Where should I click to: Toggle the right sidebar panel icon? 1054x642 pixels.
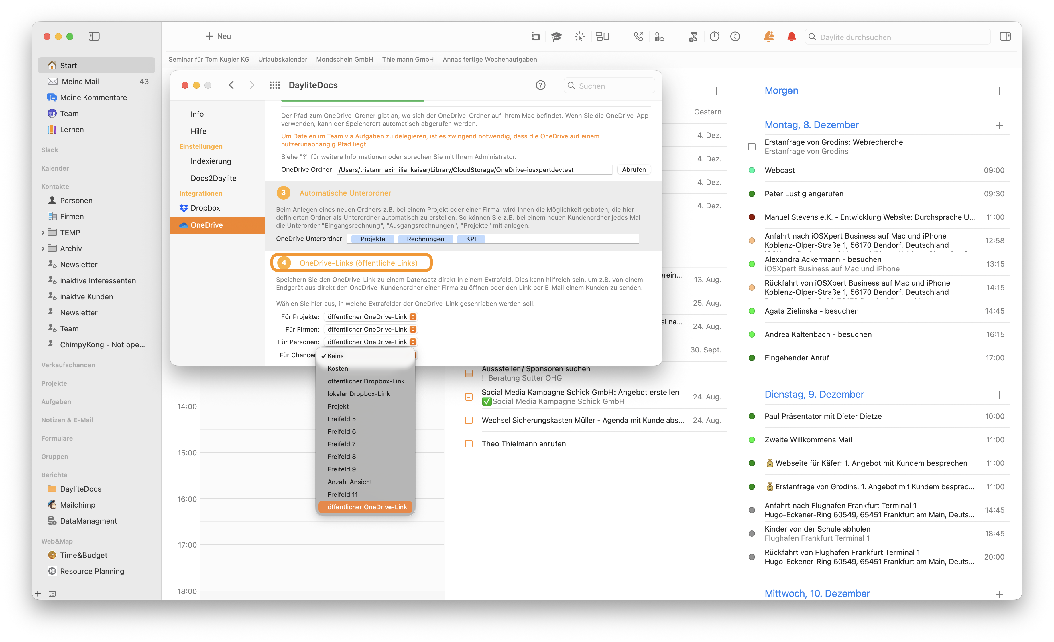1005,37
